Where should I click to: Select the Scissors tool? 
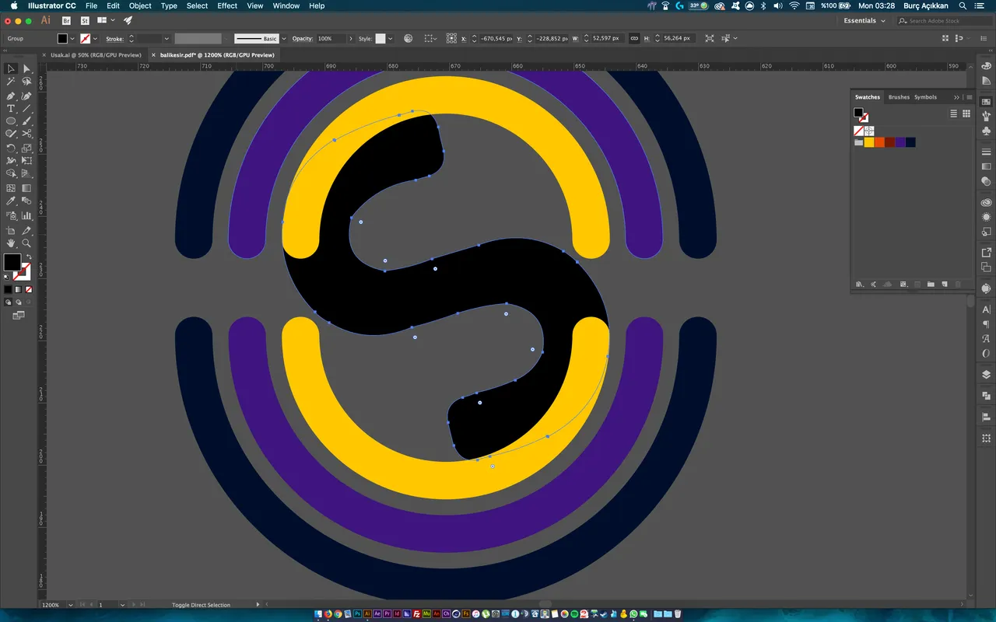point(26,135)
